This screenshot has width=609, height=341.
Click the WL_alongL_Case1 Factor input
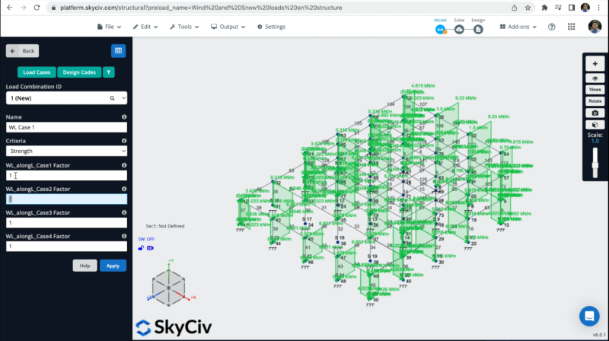(x=66, y=176)
